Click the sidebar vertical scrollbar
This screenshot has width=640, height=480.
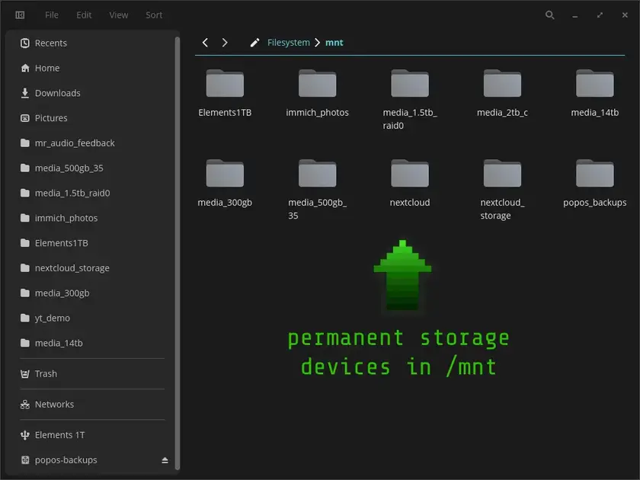177,253
